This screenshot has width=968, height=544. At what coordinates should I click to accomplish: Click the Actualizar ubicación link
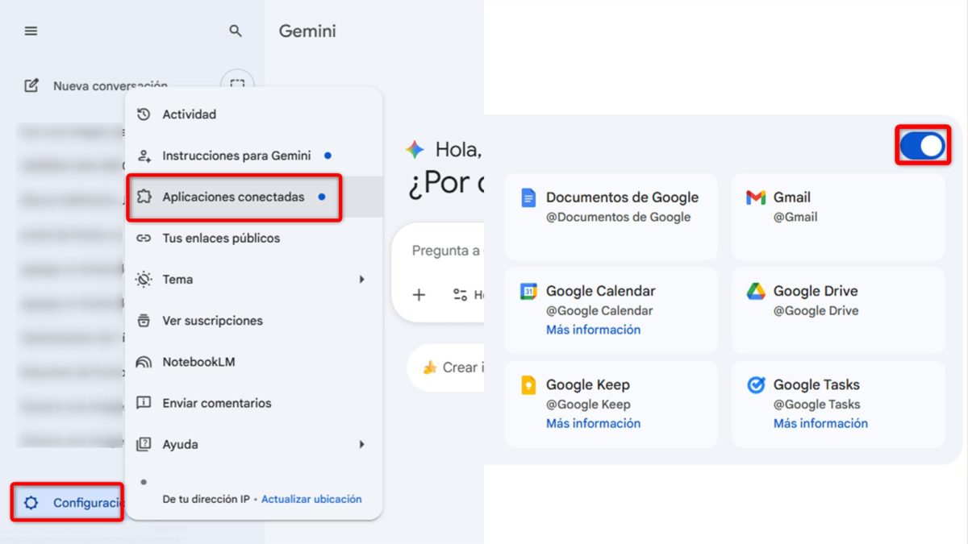pyautogui.click(x=311, y=499)
